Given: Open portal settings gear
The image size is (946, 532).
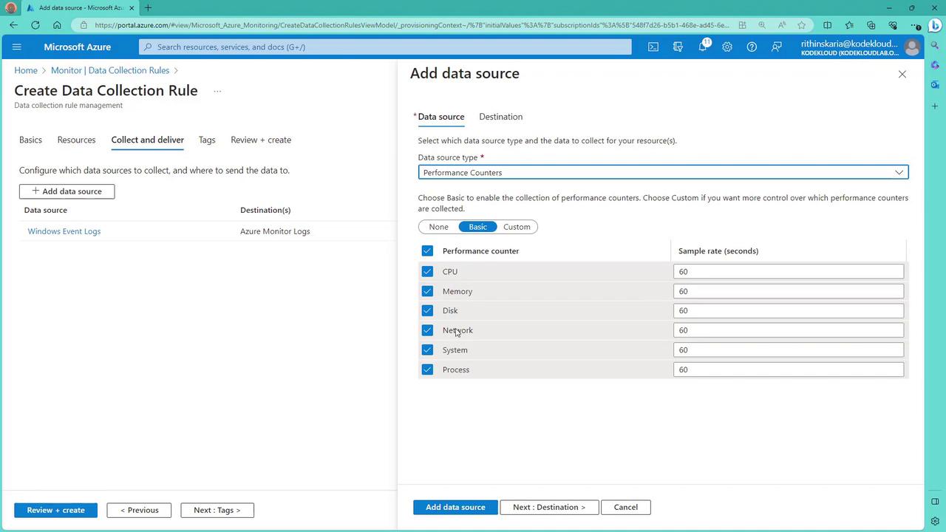Looking at the screenshot, I should (x=727, y=47).
